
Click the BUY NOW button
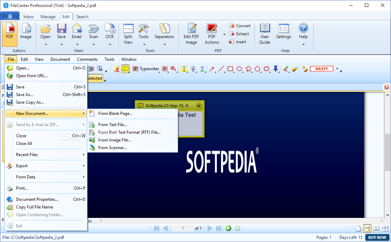pyautogui.click(x=377, y=237)
